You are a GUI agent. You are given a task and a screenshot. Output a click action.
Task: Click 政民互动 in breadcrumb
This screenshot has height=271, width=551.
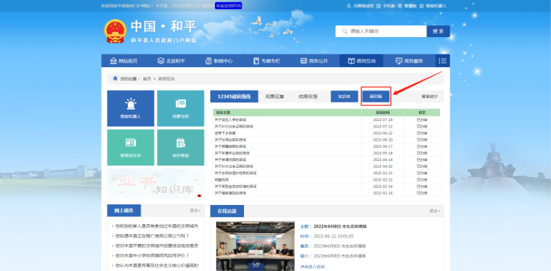[x=166, y=79]
